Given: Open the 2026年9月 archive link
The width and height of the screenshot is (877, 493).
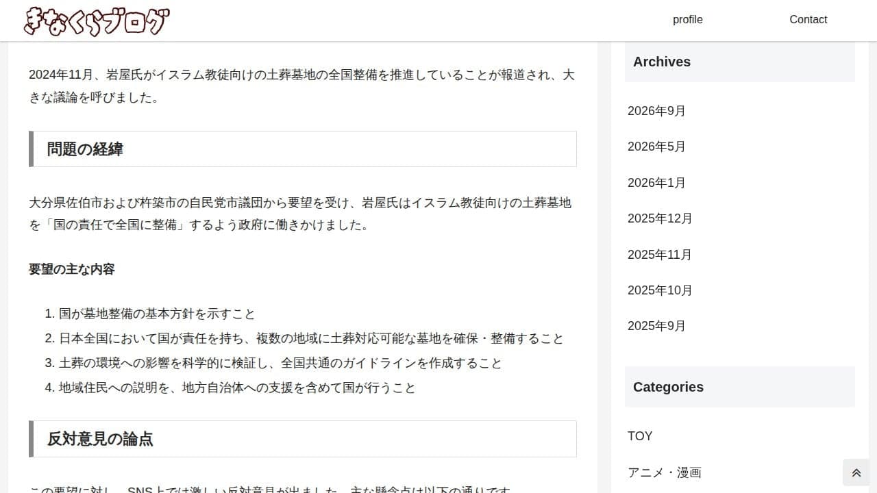Looking at the screenshot, I should click(x=656, y=111).
